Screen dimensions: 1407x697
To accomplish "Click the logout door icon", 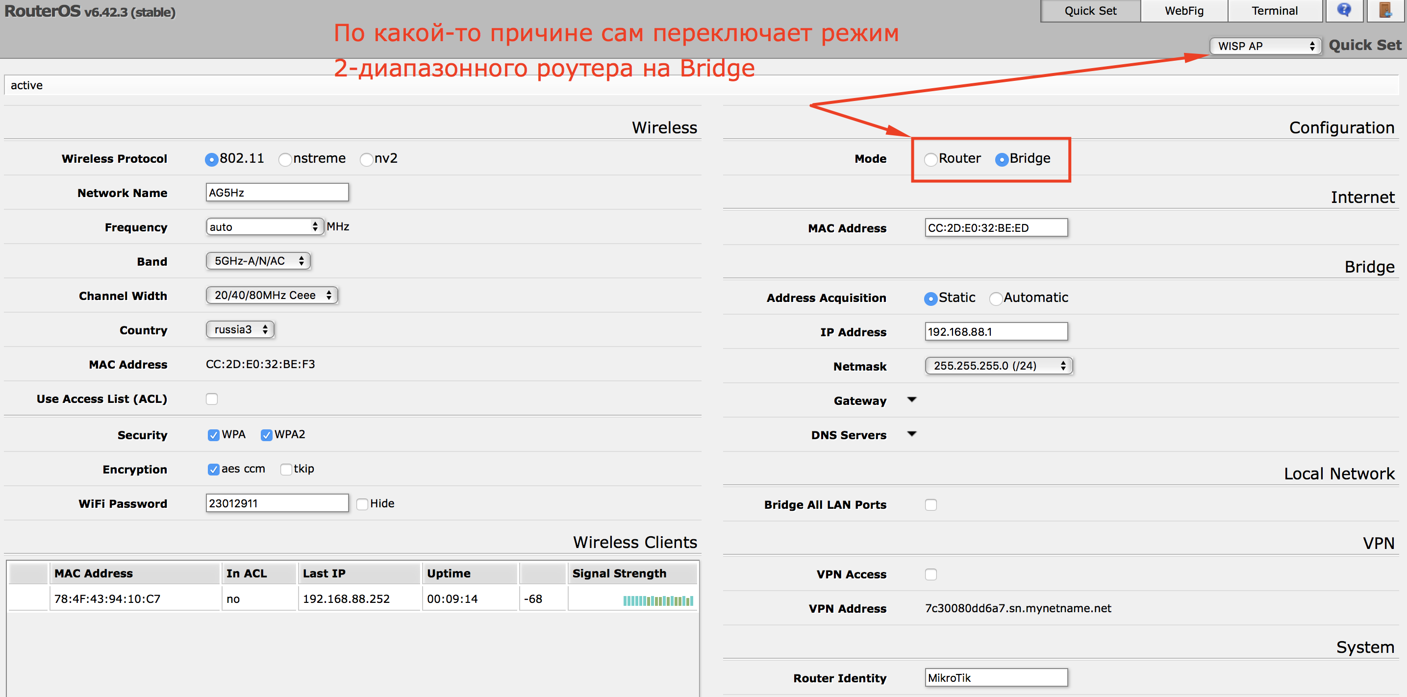I will [1386, 10].
